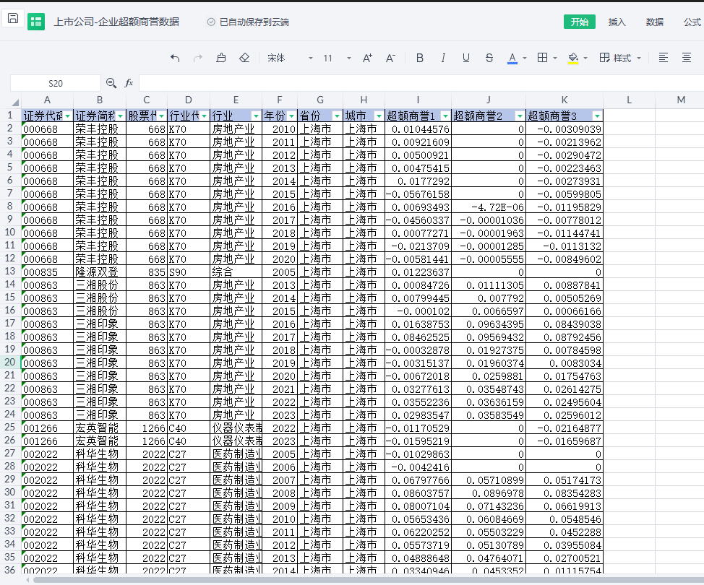
Task: Click the fx insert function icon
Action: click(129, 83)
